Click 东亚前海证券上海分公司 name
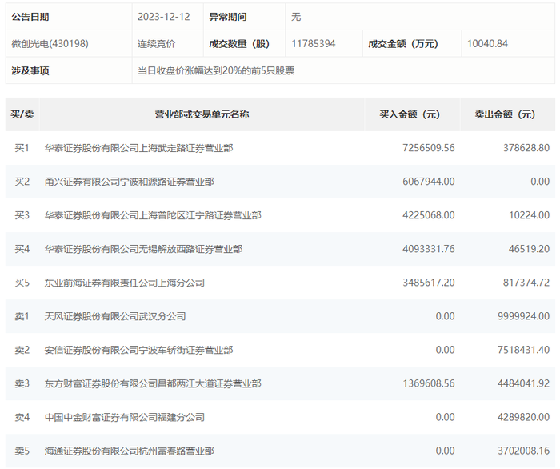Screen dimensions: 560x469 pos(124,283)
